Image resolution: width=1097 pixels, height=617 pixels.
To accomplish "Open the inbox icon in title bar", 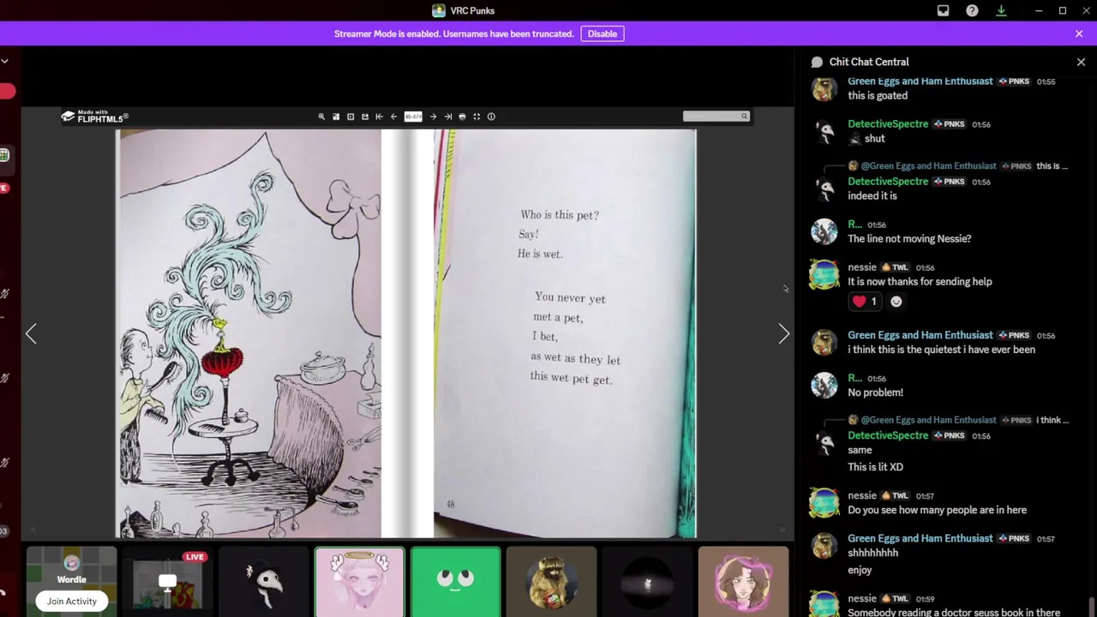I will [x=943, y=10].
